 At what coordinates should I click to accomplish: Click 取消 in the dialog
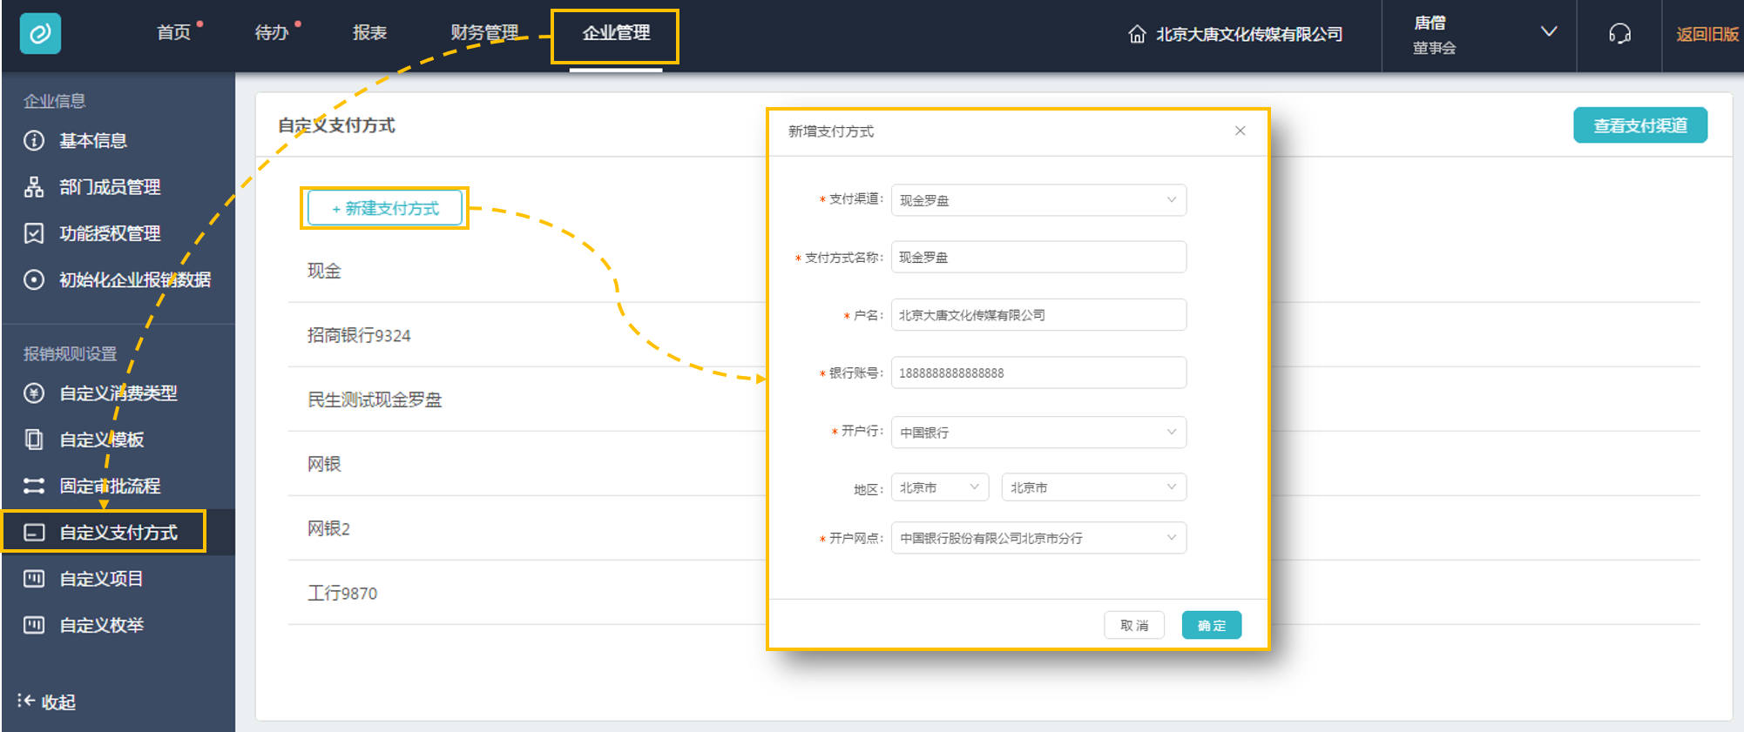click(x=1134, y=625)
